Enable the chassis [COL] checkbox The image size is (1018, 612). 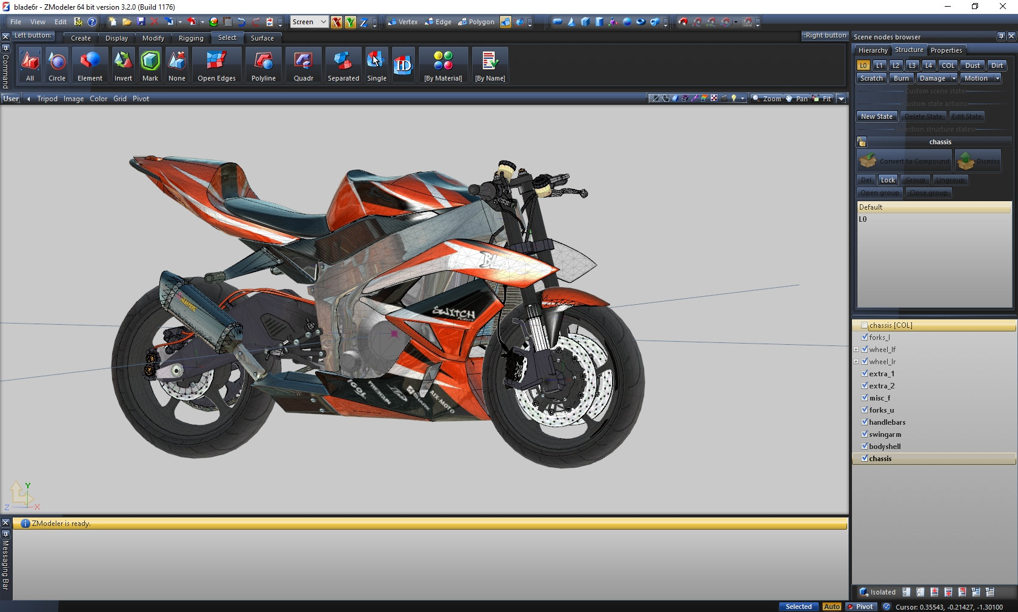coord(865,325)
